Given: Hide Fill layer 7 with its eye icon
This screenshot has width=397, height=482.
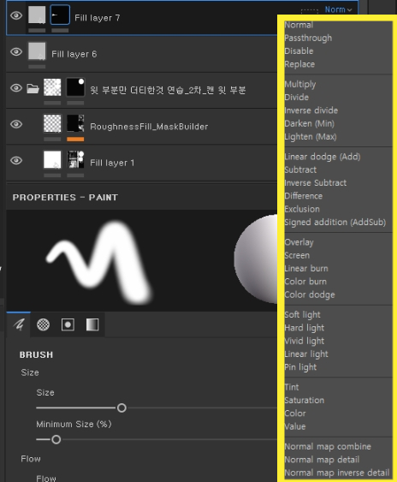Looking at the screenshot, I should 16,15.
